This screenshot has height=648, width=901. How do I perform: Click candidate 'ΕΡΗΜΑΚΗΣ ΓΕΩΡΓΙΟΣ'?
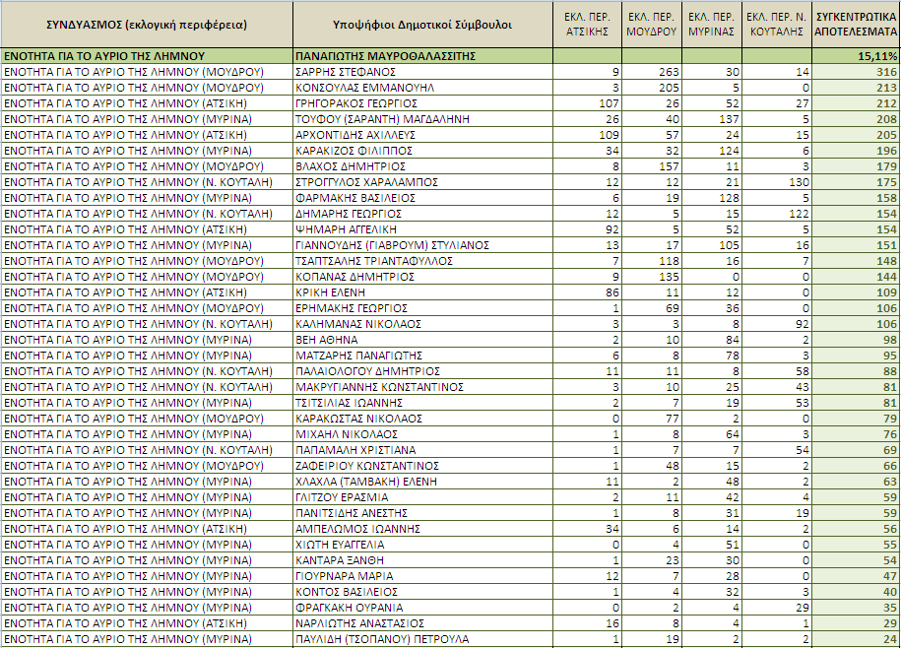click(352, 308)
